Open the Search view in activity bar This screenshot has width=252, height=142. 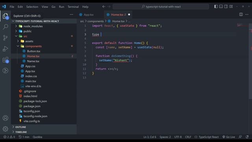click(5, 27)
